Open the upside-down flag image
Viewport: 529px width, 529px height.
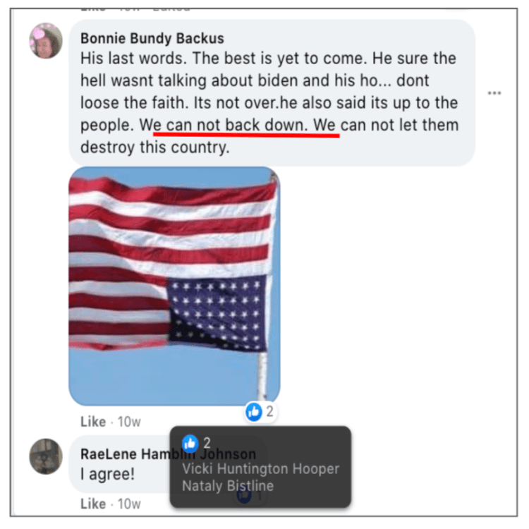[x=174, y=286]
